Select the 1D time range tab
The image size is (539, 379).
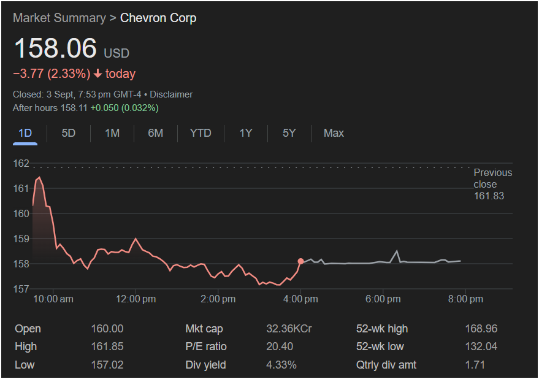[x=25, y=133]
